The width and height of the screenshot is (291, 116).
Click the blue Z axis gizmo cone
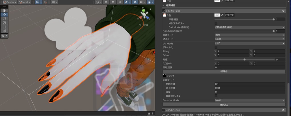(147, 18)
